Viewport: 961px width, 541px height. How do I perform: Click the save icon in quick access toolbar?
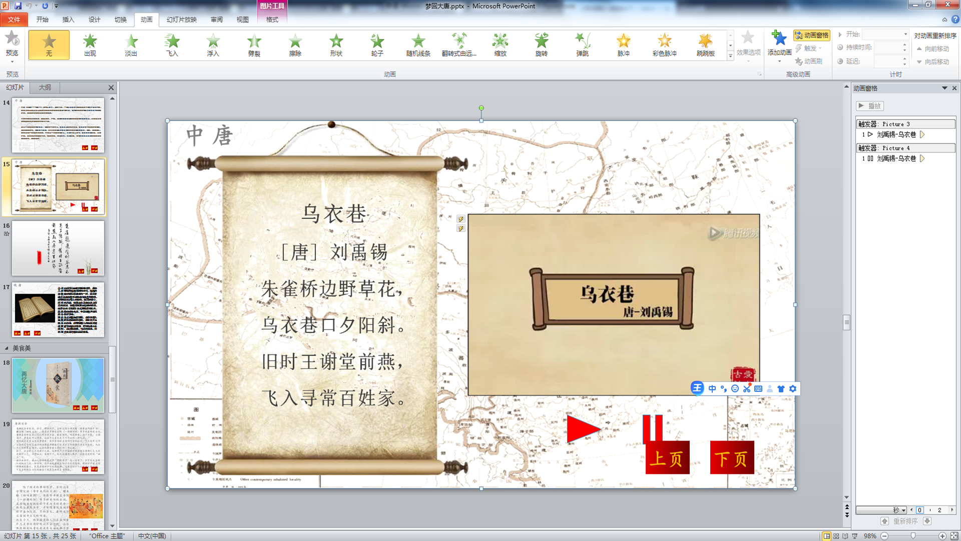pyautogui.click(x=18, y=6)
